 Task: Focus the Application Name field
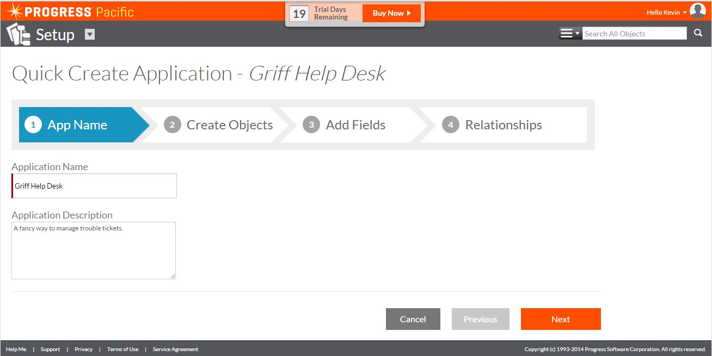(x=95, y=186)
